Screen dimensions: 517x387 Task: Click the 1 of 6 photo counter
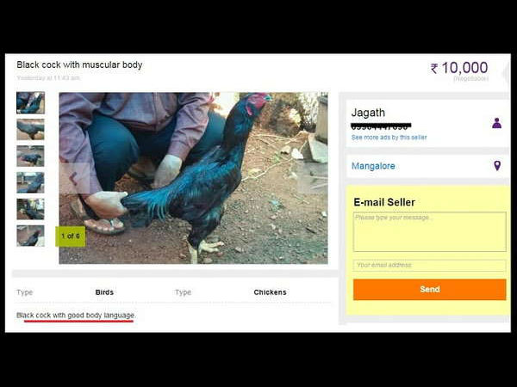pos(71,236)
